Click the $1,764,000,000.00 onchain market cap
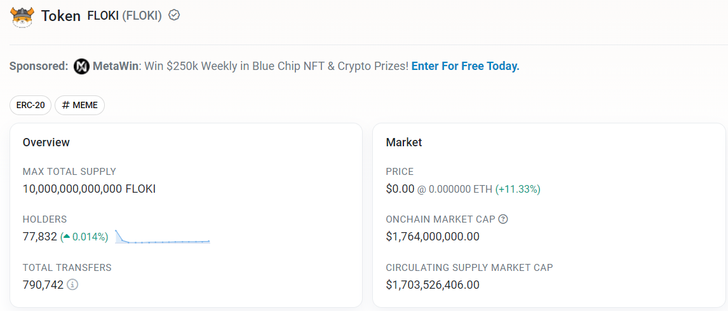Viewport: 728px width, 311px height. (x=433, y=237)
